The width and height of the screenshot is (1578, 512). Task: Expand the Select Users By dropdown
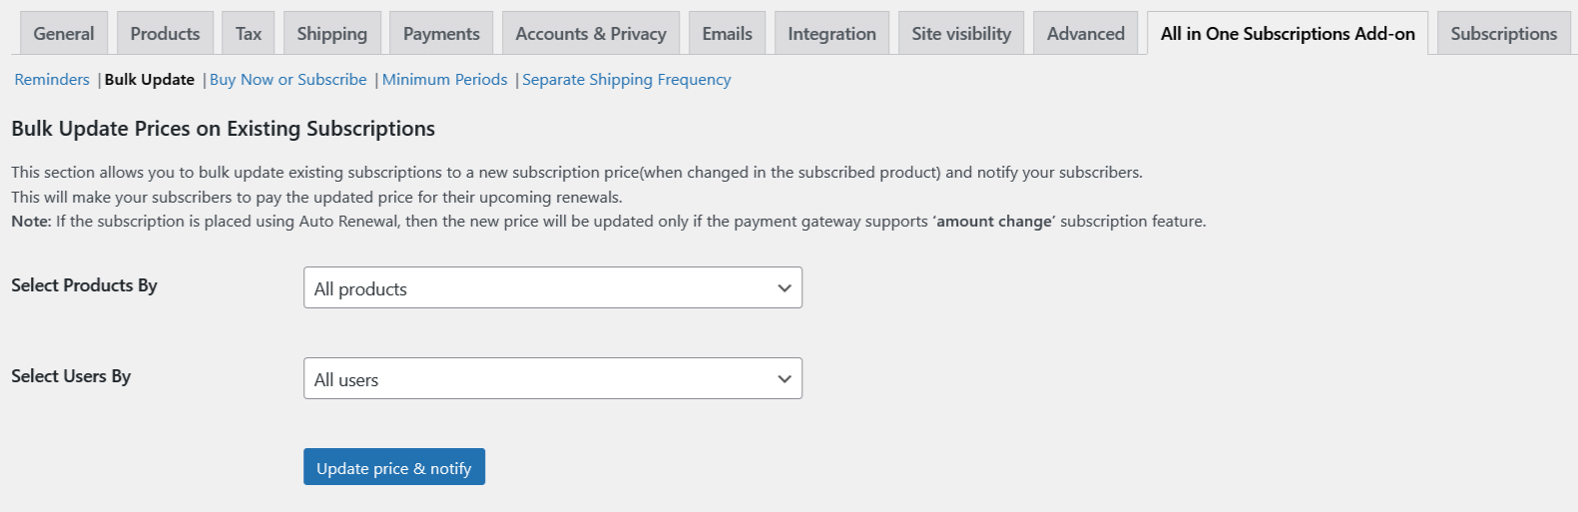(x=552, y=379)
